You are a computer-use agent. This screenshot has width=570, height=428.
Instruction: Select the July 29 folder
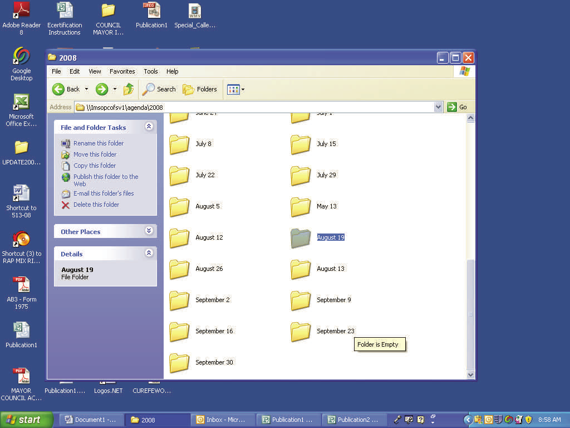coord(314,176)
